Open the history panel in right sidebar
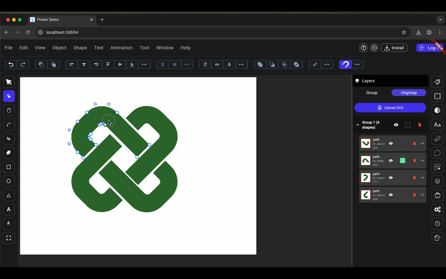This screenshot has width=446, height=279. pos(437,224)
